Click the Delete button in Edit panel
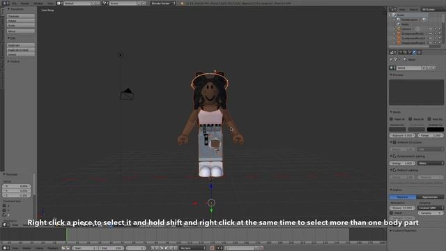The image size is (446, 251). 21,54
